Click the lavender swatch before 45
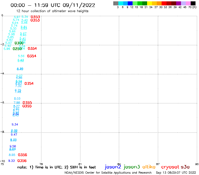 (183, 3)
